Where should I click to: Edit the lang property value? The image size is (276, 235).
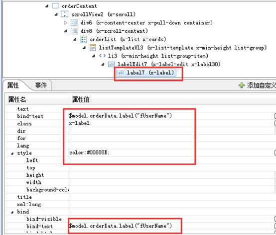[x=171, y=146]
